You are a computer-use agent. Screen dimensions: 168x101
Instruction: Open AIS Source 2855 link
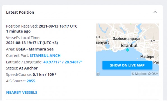(31, 81)
